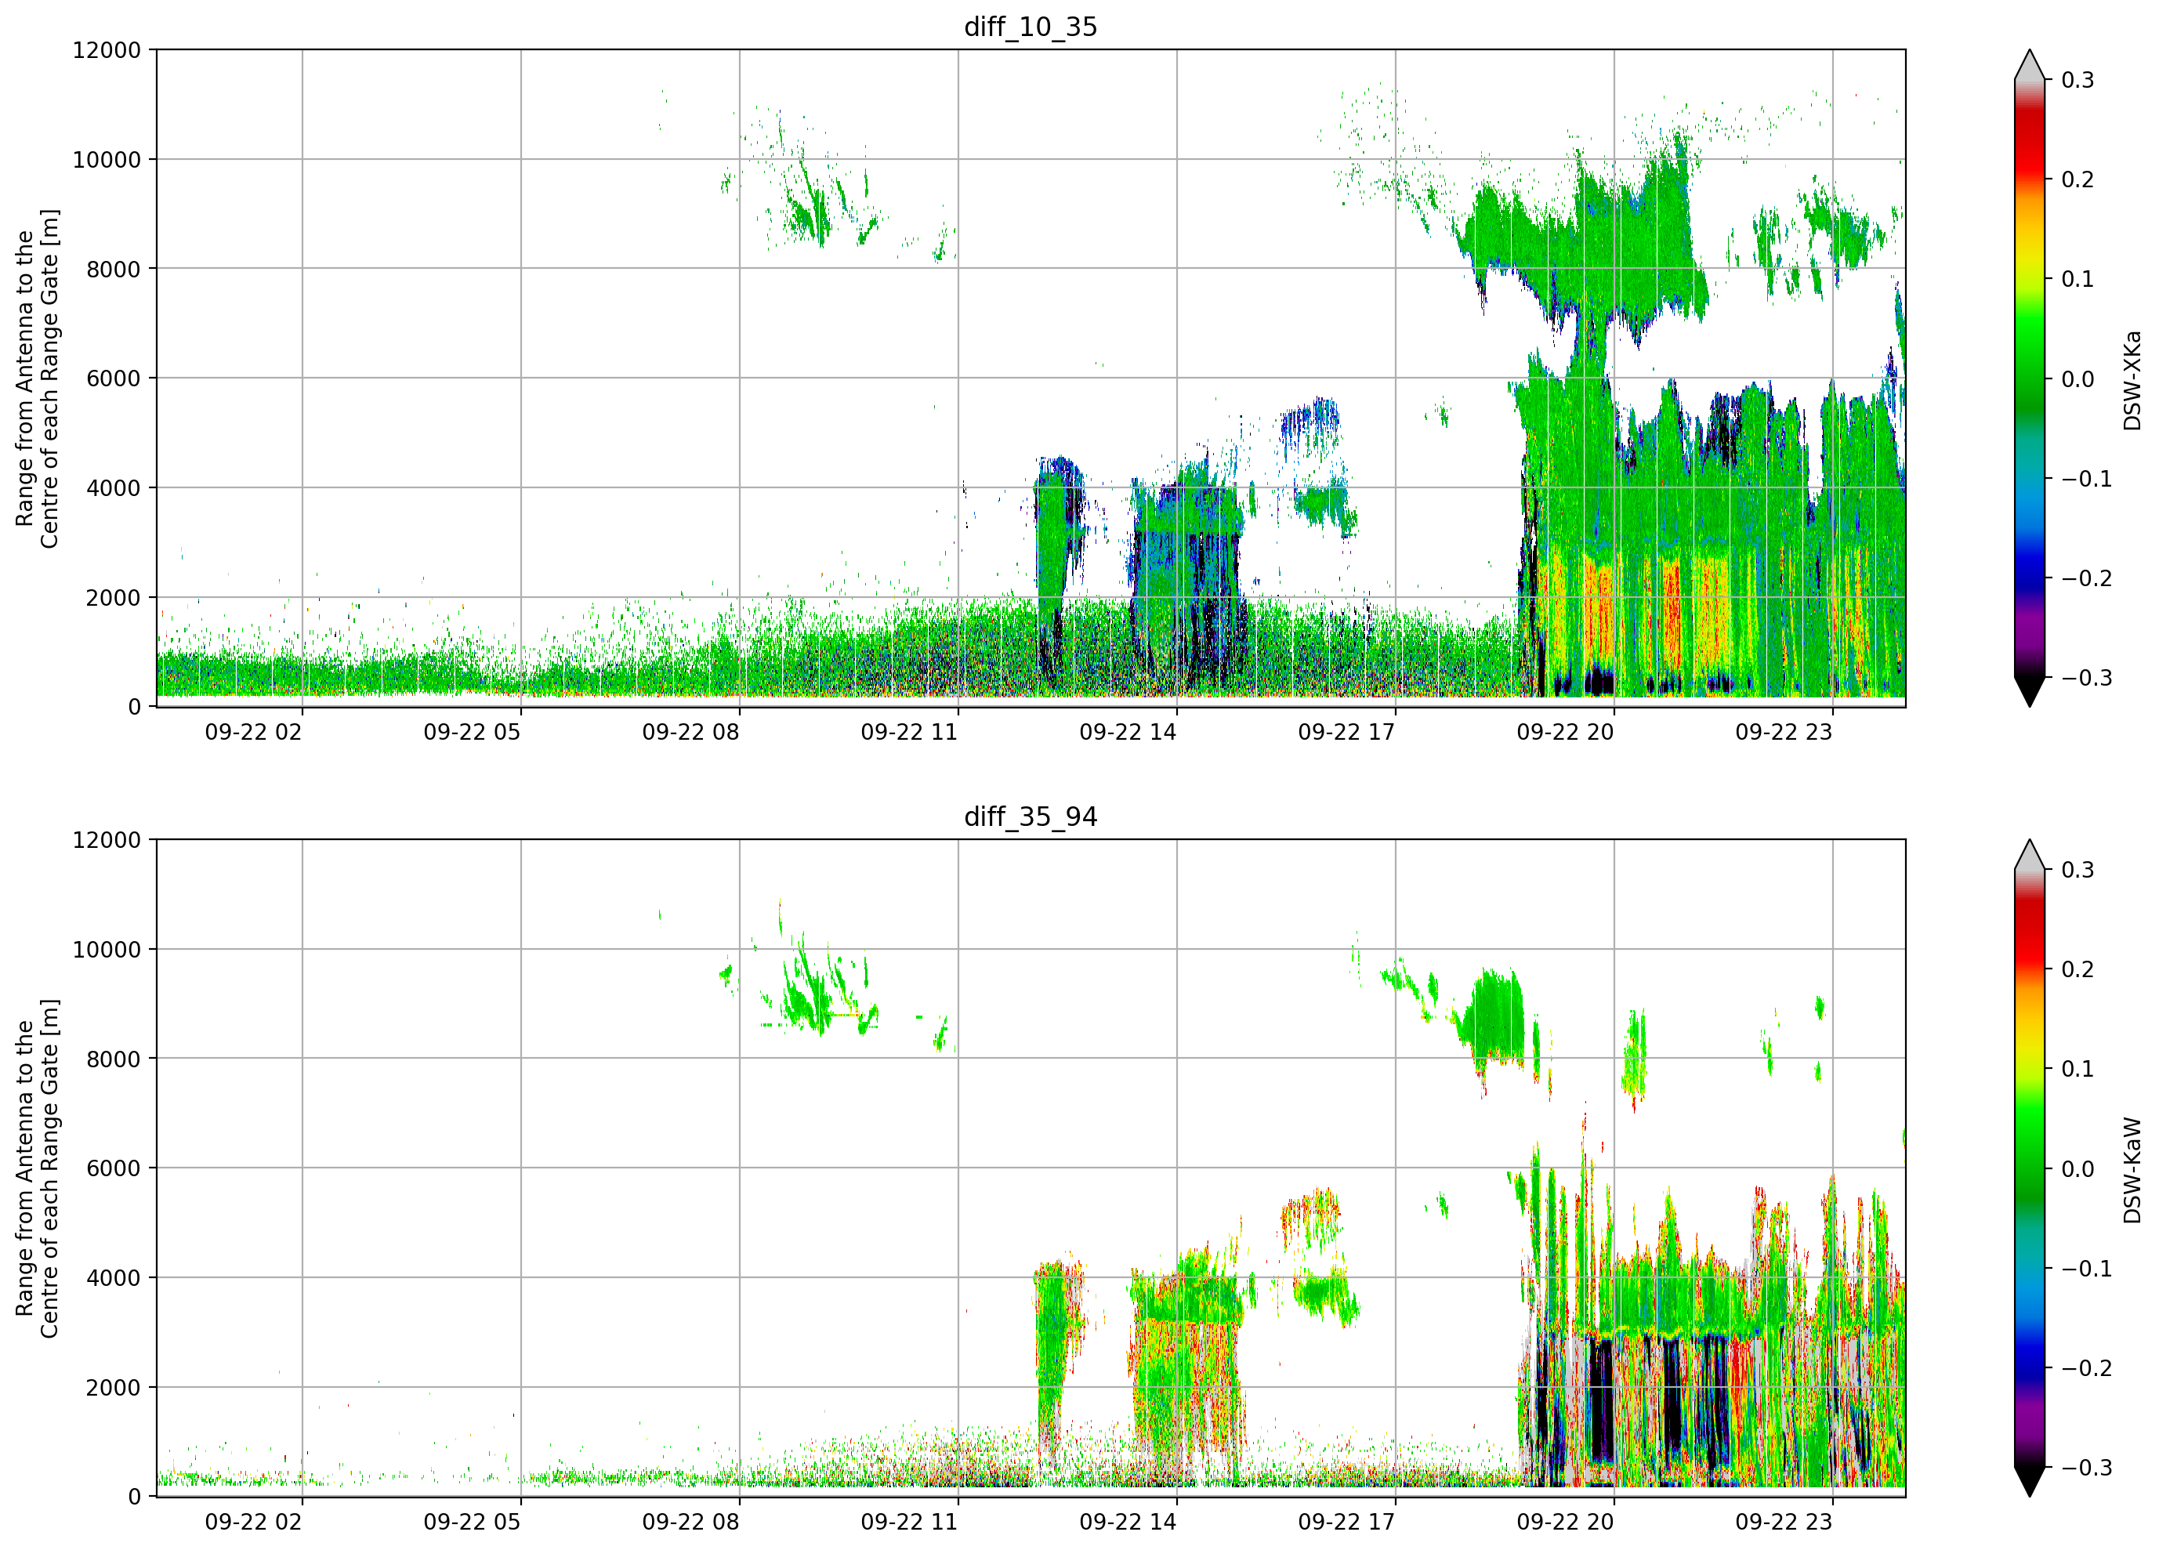2159x1550 pixels.
Task: Click the 0.2 tick on DSW-XKa colorbar
Action: [x=2077, y=180]
